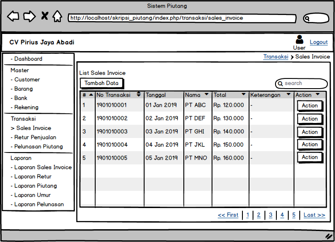335x242 pixels.
Task: Click the Tanggal column header
Action: coord(164,95)
